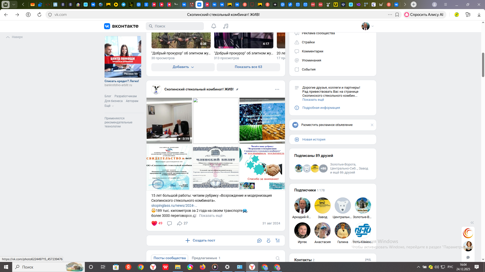Image resolution: width=485 pixels, height=272 pixels.
Task: Expand the Добавить video dropdown
Action: (183, 67)
